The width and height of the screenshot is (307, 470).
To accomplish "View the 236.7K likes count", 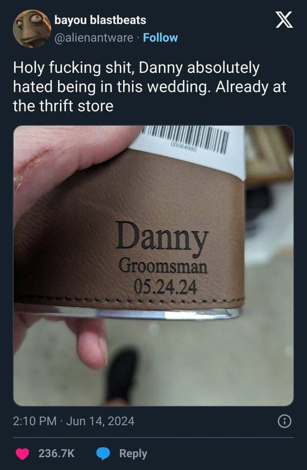I will [x=56, y=454].
